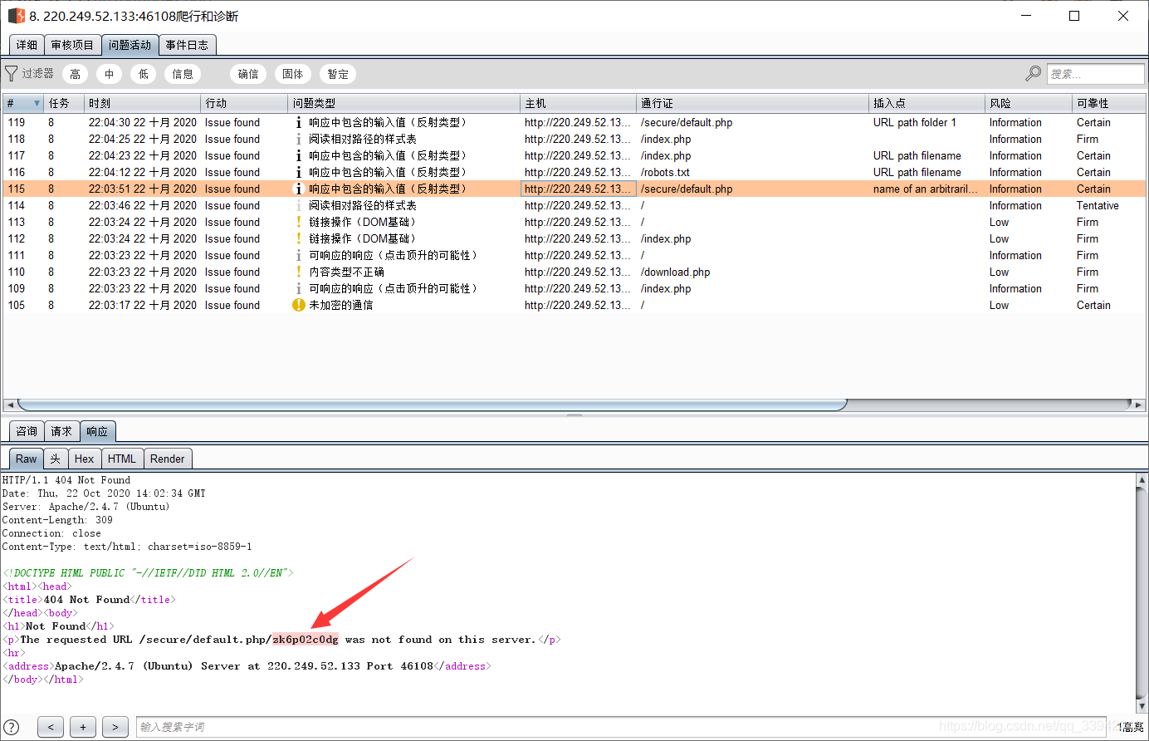Sort by 问题类型 column header
Screen dimensions: 1149x741
(x=404, y=103)
